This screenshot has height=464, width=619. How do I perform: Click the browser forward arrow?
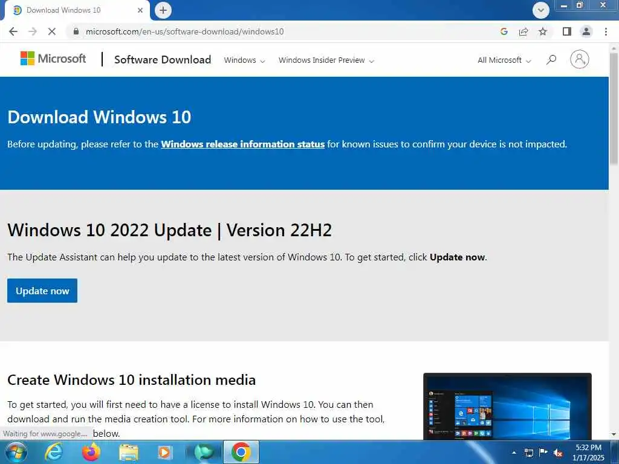(x=33, y=31)
